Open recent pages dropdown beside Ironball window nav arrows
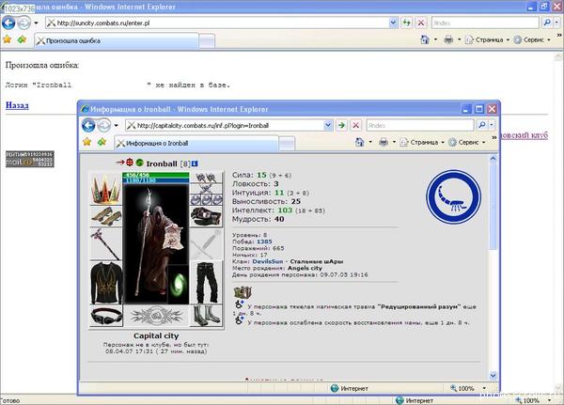This screenshot has height=405, width=564. pyautogui.click(x=116, y=126)
